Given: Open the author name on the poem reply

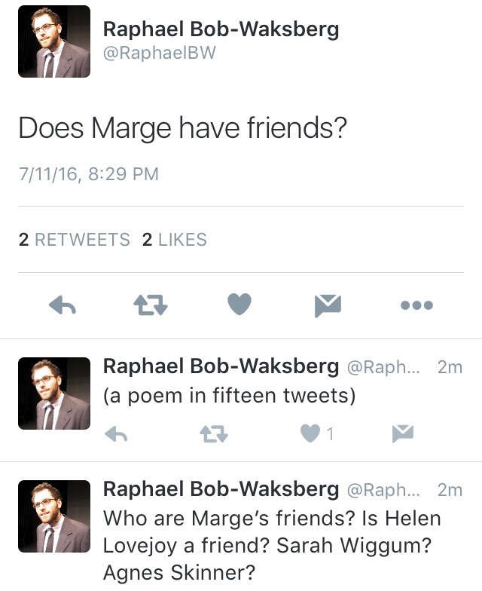Looking at the screenshot, I should pos(221,366).
